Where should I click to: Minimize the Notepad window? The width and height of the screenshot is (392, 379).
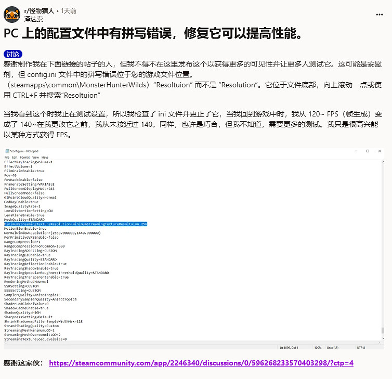(x=356, y=151)
